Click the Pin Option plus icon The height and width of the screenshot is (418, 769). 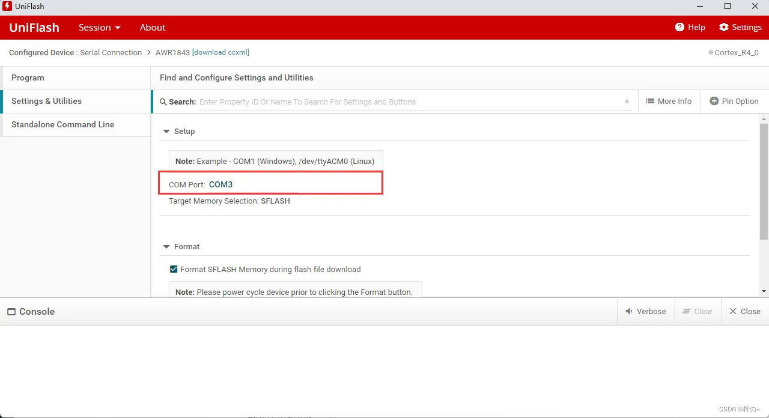coord(714,101)
